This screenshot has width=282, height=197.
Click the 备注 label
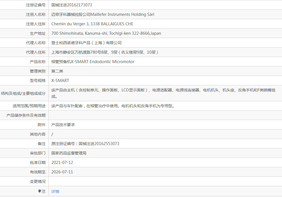pyautogui.click(x=41, y=144)
